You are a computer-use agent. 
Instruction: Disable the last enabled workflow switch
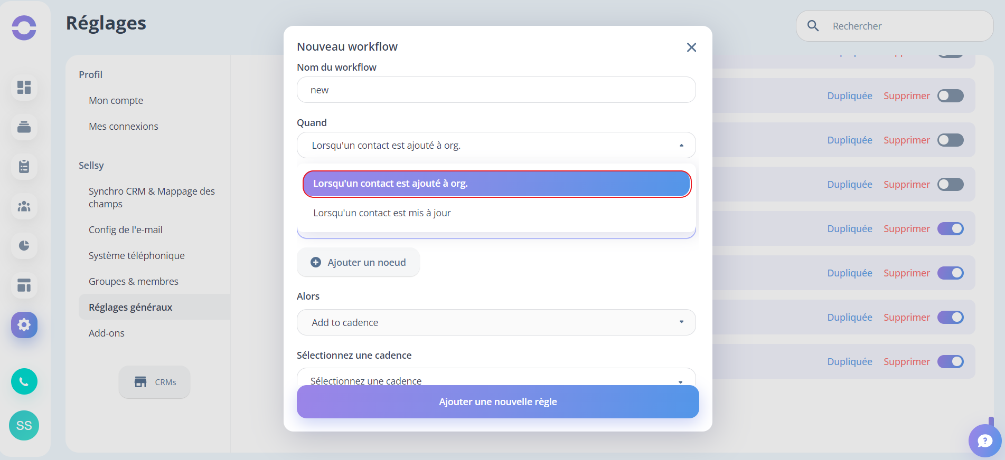[x=951, y=362]
